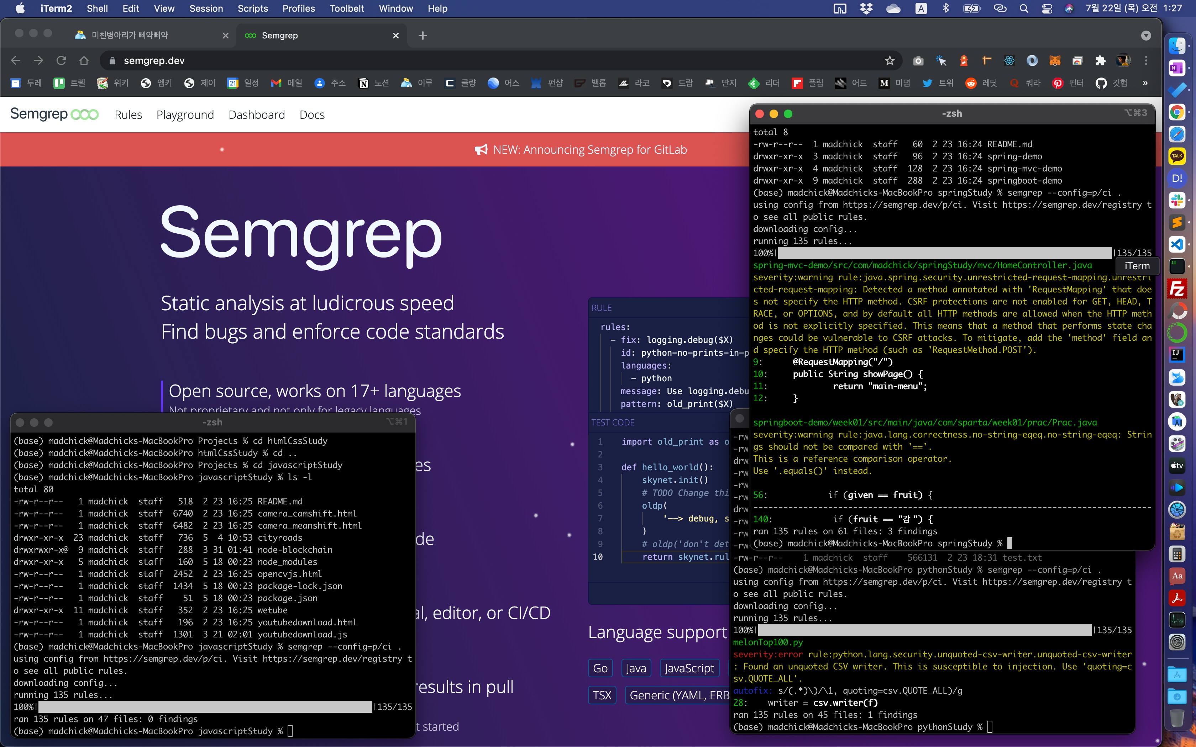The width and height of the screenshot is (1196, 747).
Task: Open the battery status menu
Action: 972,9
